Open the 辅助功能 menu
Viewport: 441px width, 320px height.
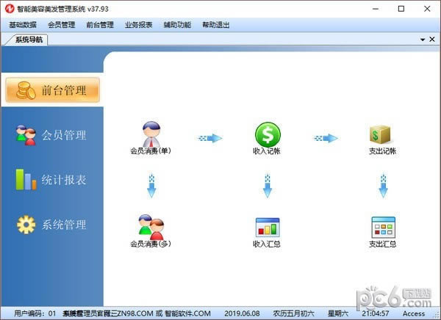point(177,25)
